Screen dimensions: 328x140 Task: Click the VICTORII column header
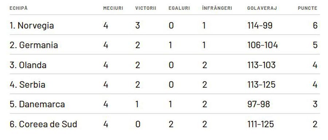tap(145, 8)
